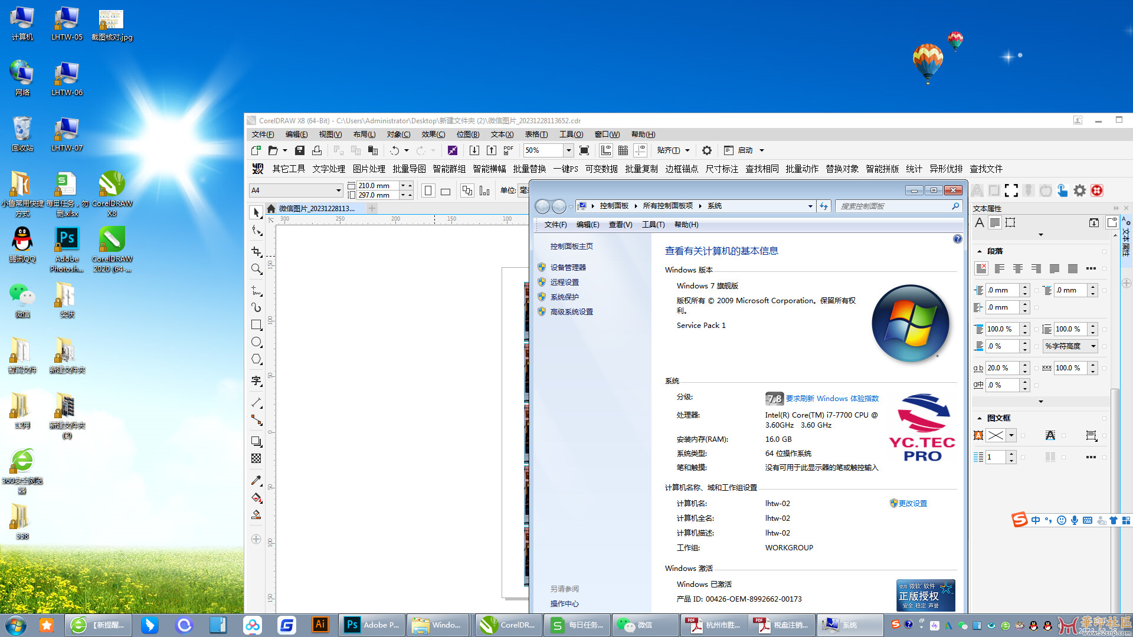Select the Parallel Dimension tool
Image resolution: width=1133 pixels, height=637 pixels.
pos(256,402)
